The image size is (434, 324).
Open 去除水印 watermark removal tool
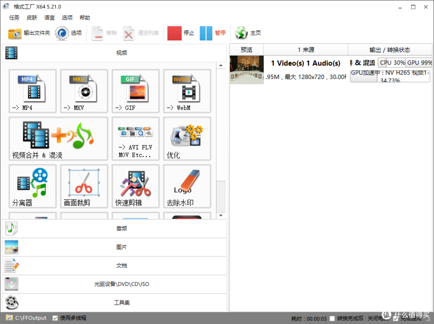[x=187, y=186]
